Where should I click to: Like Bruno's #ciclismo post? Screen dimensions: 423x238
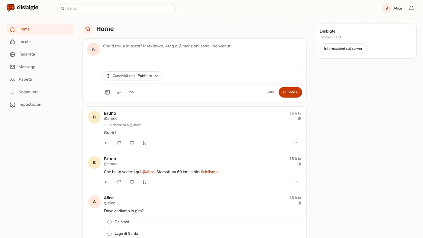pyautogui.click(x=132, y=182)
